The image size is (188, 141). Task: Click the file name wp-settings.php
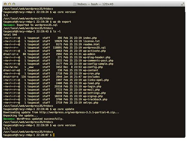pyautogui.click(x=94, y=93)
